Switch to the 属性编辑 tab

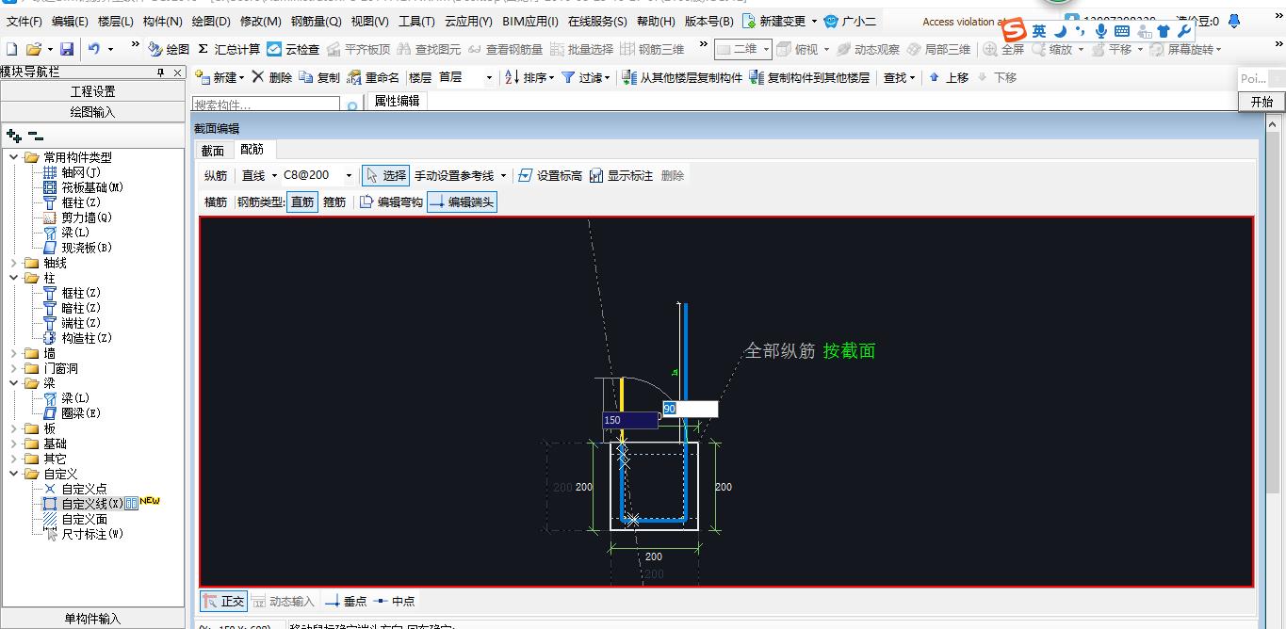(x=397, y=101)
